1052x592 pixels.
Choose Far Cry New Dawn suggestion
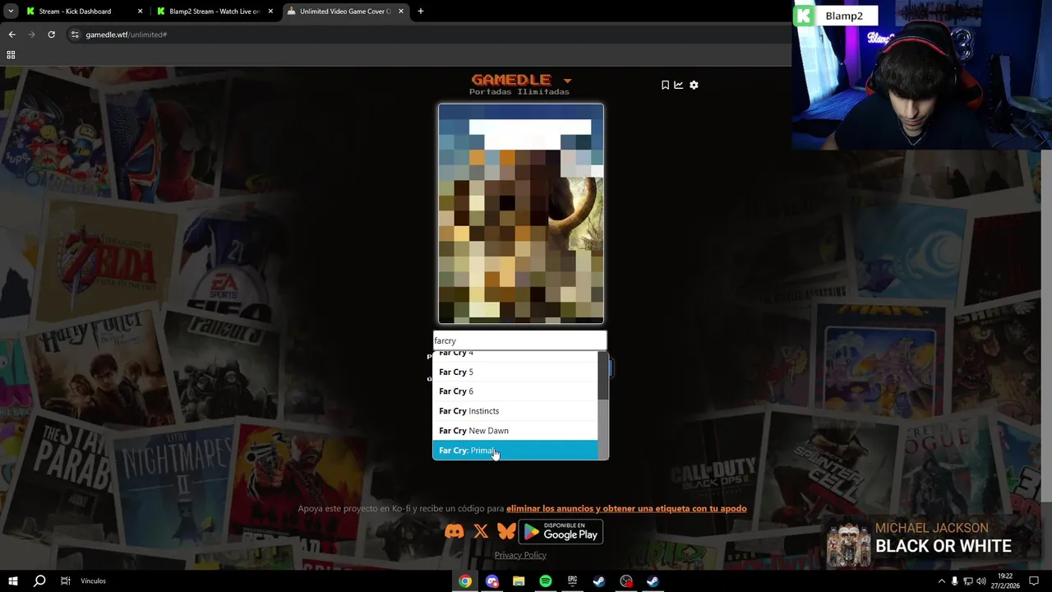pos(515,431)
